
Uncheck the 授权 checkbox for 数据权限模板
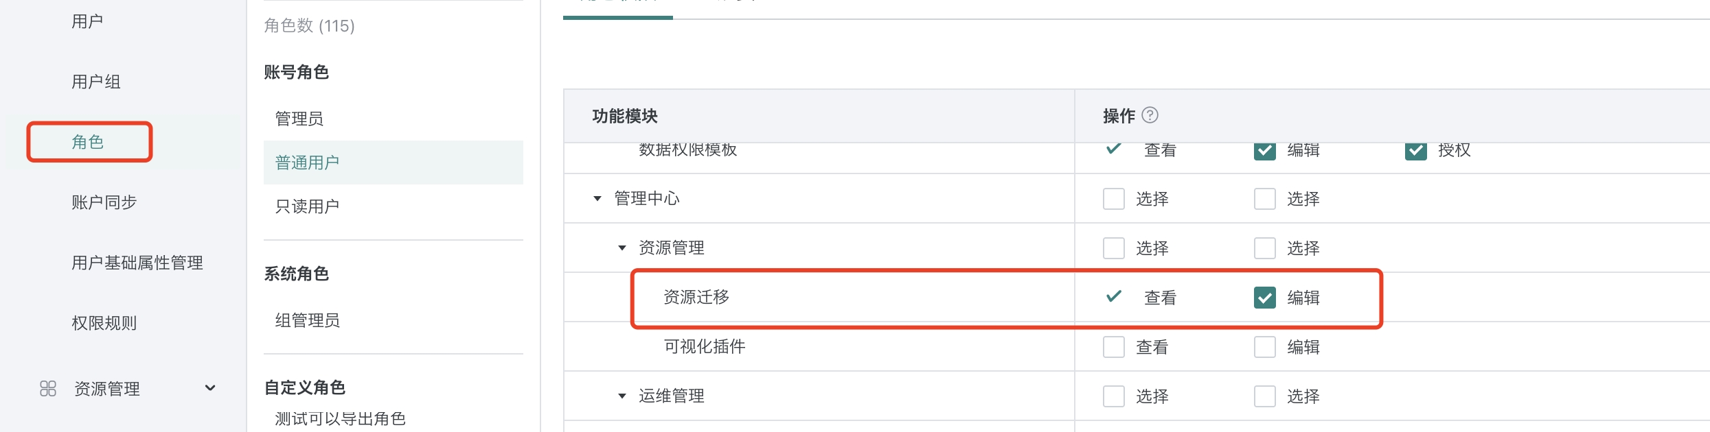coord(1417,150)
